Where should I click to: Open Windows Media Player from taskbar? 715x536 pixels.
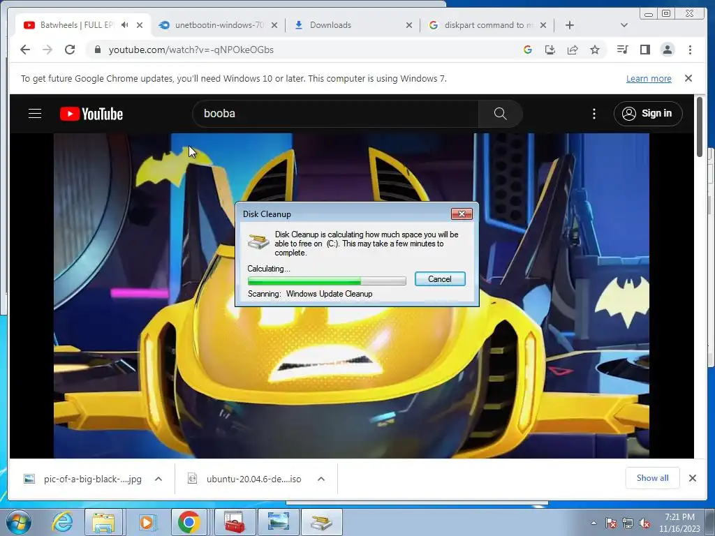point(147,522)
